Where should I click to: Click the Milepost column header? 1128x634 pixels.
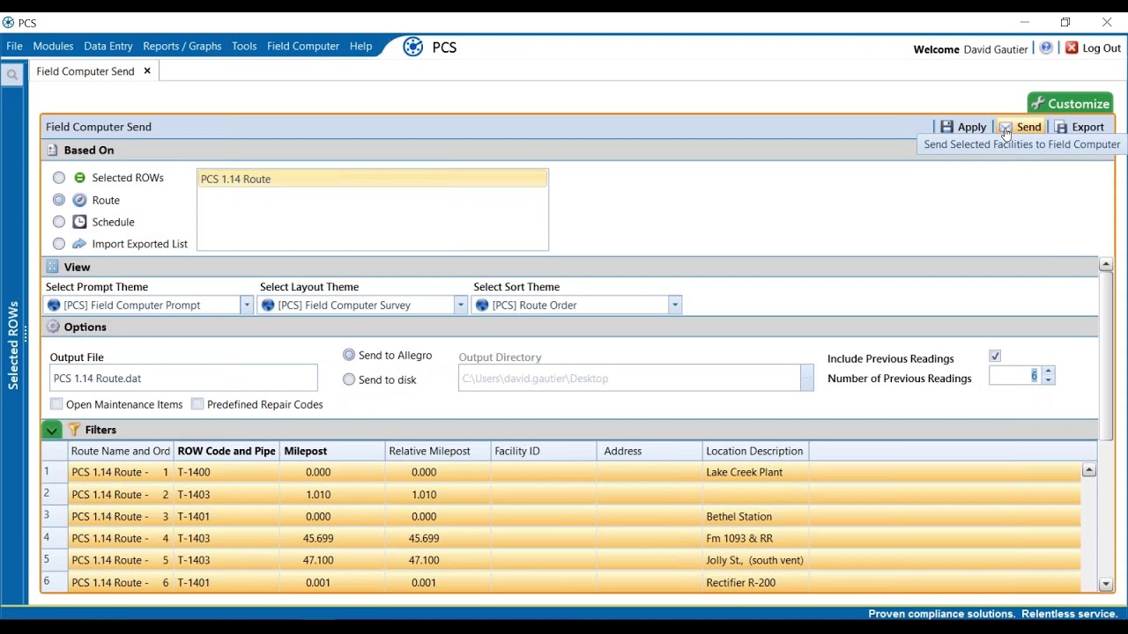[332, 451]
